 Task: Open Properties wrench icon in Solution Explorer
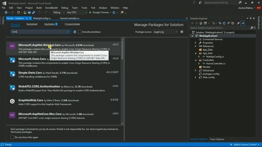[x=238, y=23]
